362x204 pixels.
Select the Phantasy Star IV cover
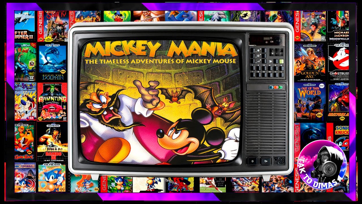[x=53, y=26]
